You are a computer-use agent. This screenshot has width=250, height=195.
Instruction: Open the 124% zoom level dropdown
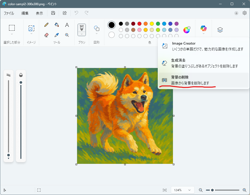pos(182,190)
